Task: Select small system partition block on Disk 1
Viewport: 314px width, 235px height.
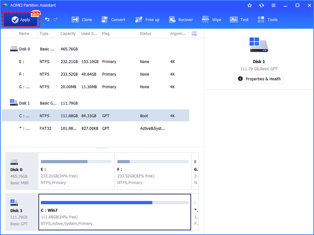Action: 195,212
